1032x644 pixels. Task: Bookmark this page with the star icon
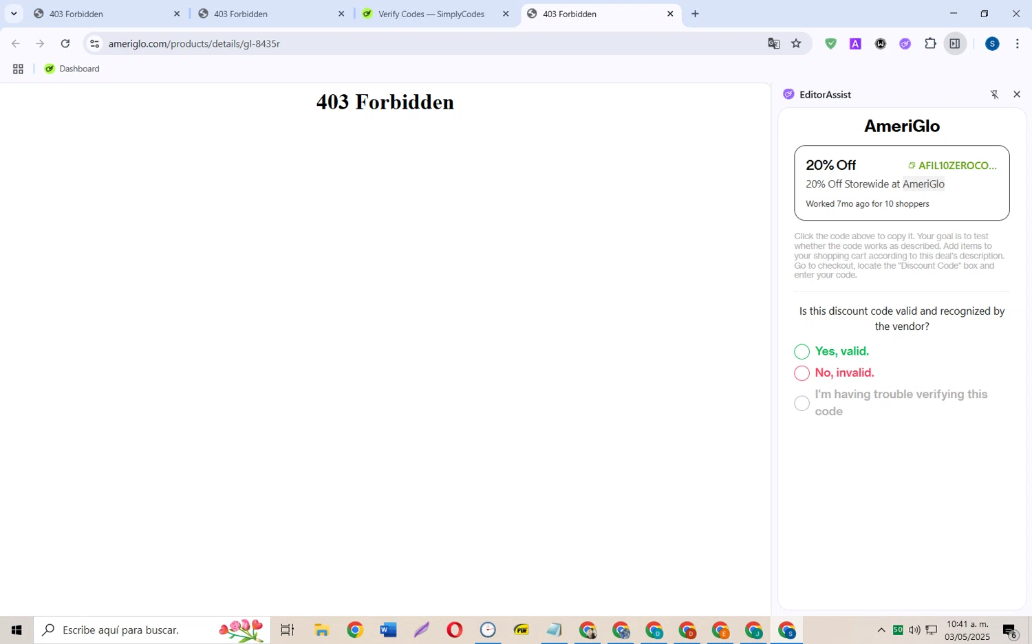(797, 43)
